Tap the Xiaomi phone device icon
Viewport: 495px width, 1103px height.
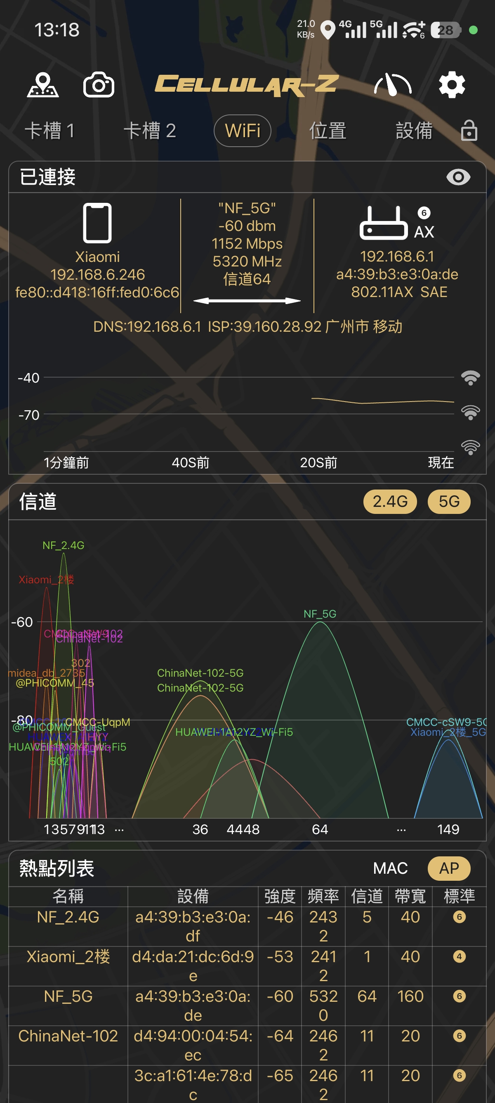click(97, 223)
